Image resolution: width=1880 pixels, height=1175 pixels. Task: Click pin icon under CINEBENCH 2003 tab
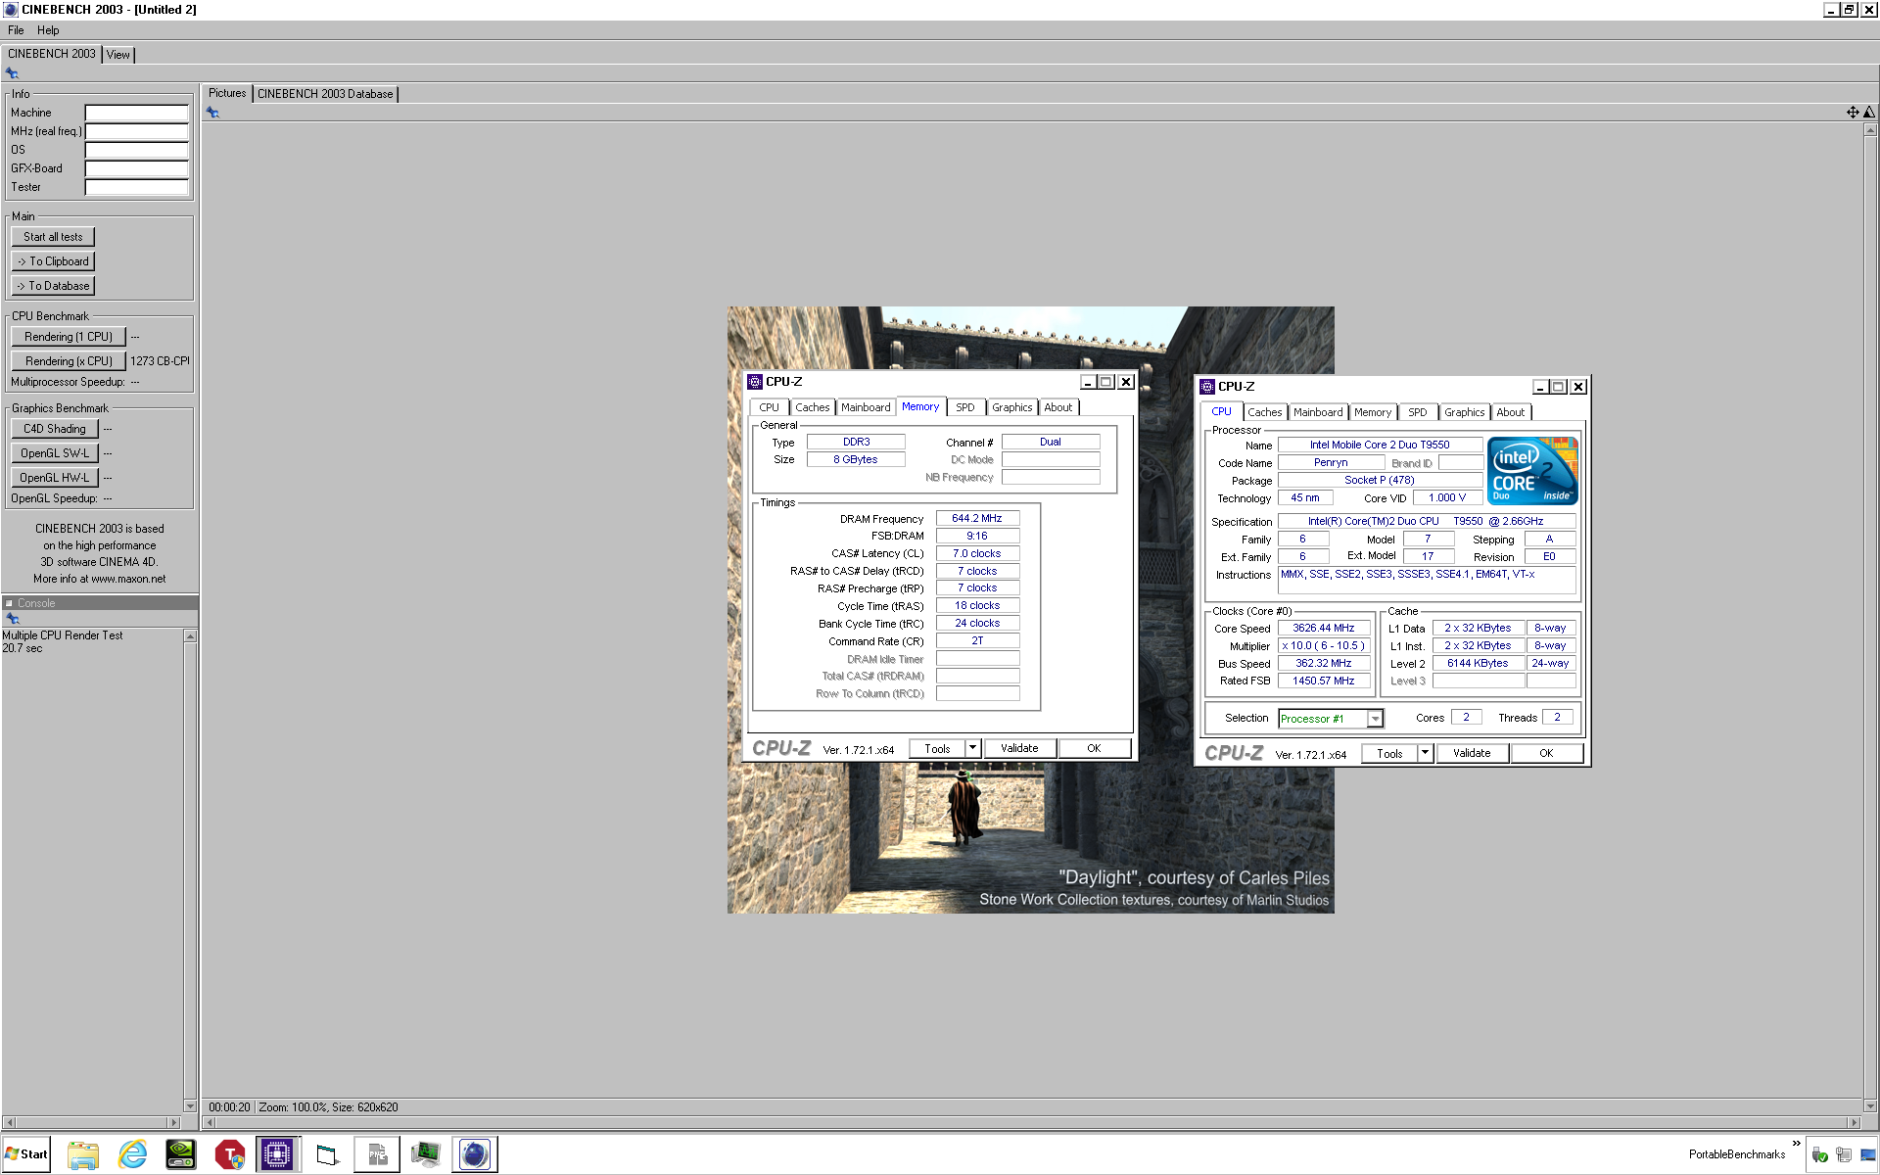(12, 73)
